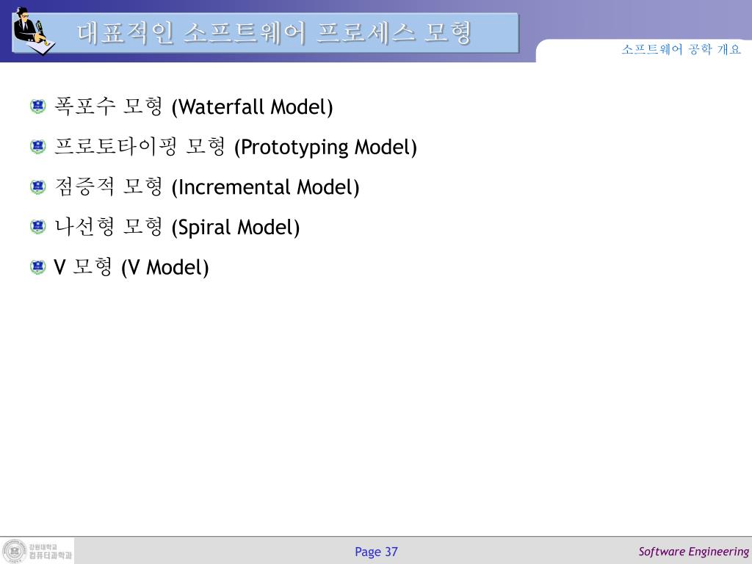The width and height of the screenshot is (752, 564).
Task: Click the bullet icon beside Incremental Model
Action: click(x=38, y=186)
